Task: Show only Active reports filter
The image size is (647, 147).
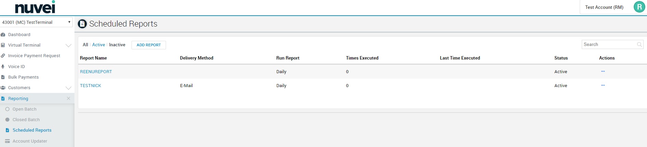Action: (x=98, y=45)
